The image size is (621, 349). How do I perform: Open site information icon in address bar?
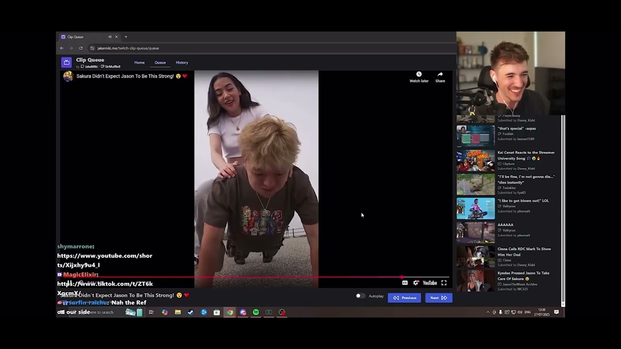click(x=92, y=48)
